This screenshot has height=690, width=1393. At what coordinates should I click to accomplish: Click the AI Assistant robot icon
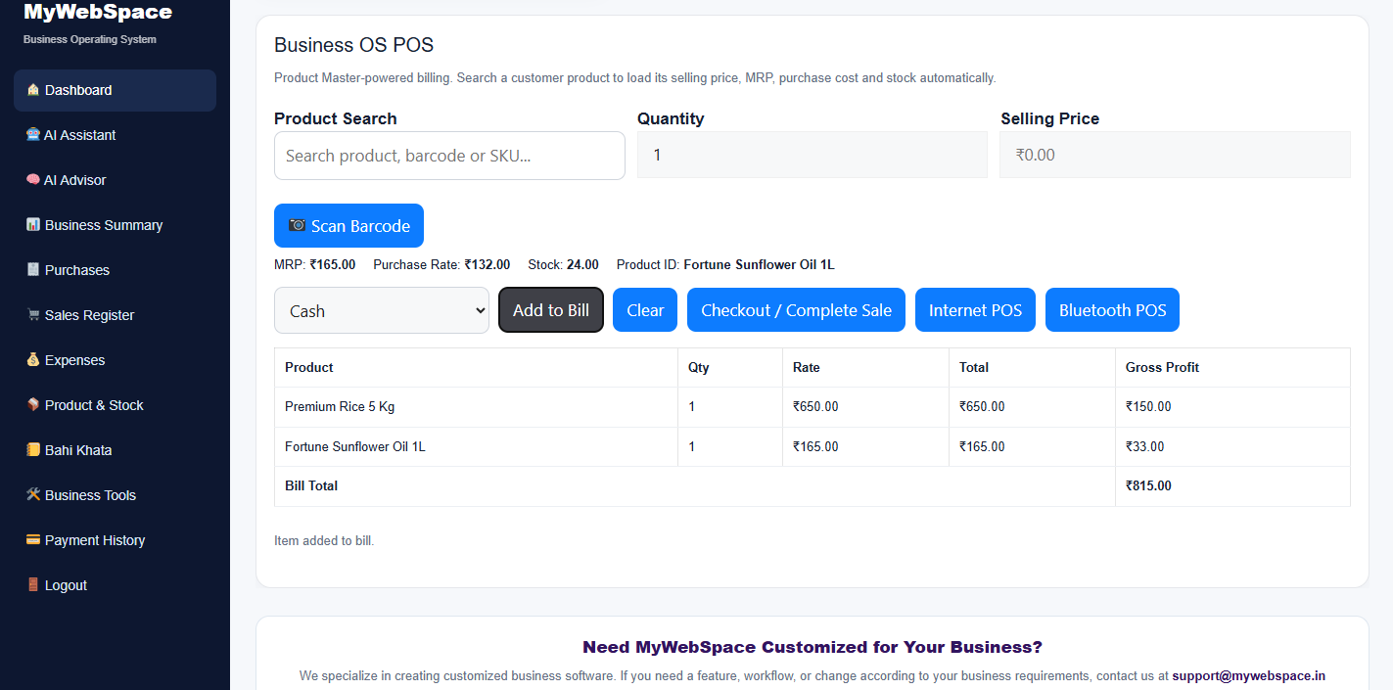tap(33, 135)
